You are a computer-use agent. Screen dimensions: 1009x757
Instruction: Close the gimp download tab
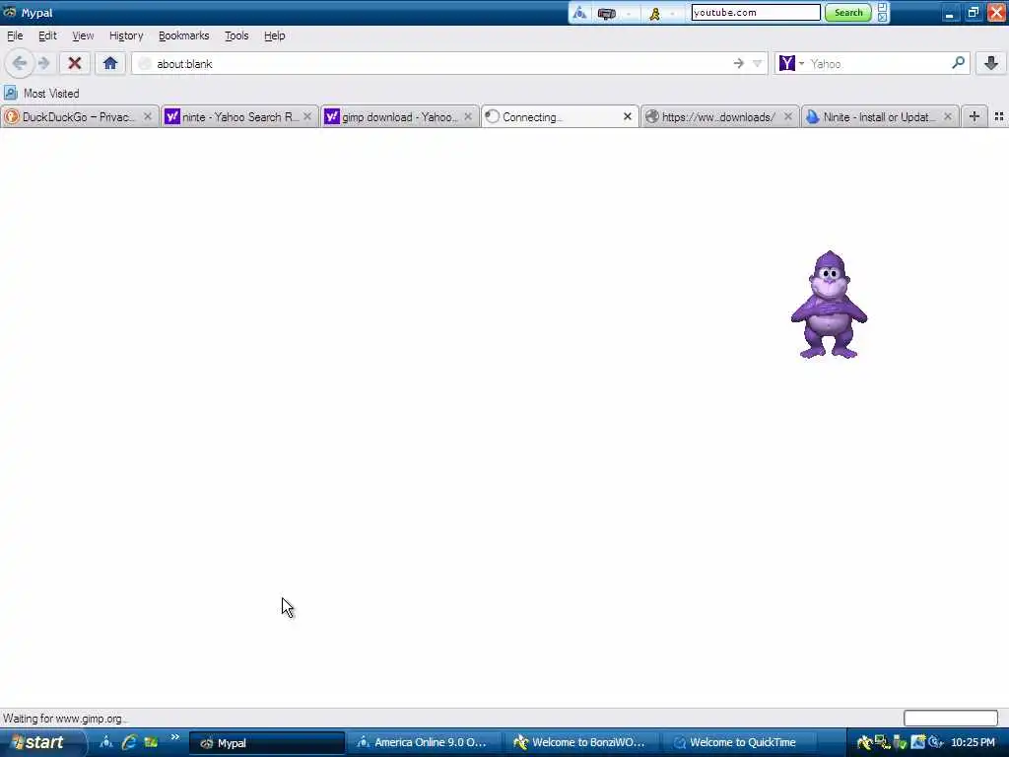pos(468,116)
